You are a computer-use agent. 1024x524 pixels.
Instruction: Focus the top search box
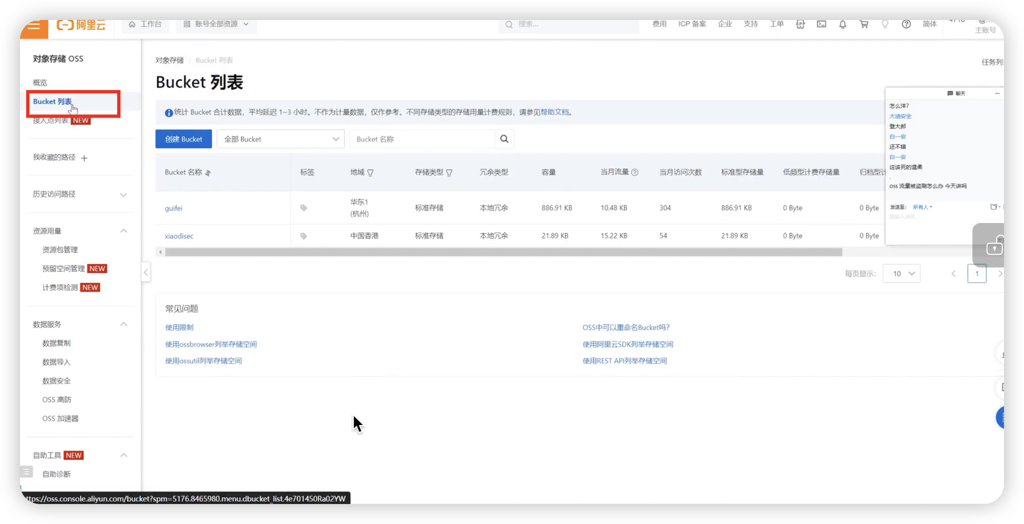(x=569, y=24)
